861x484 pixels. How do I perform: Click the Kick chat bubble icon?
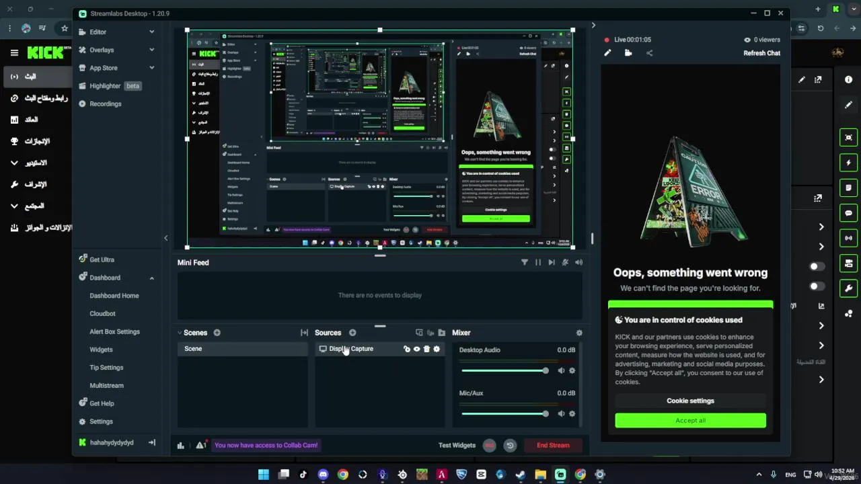pyautogui.click(x=848, y=213)
